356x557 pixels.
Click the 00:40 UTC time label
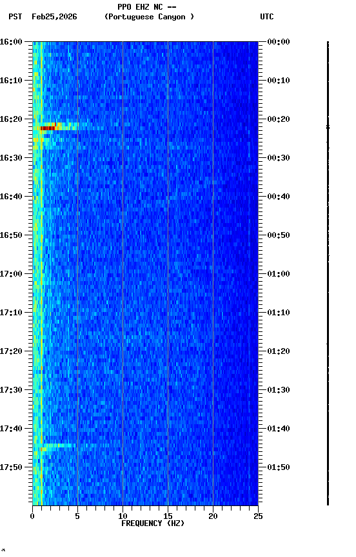coord(279,197)
